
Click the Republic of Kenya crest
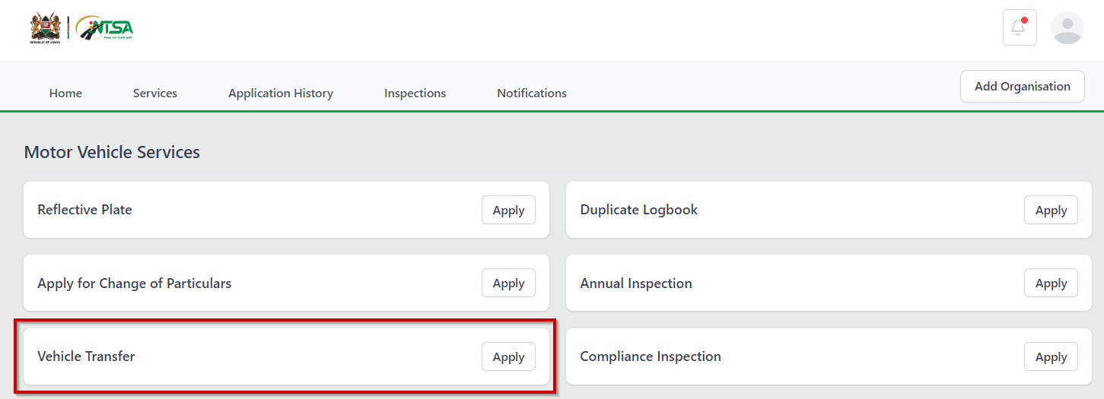46,27
